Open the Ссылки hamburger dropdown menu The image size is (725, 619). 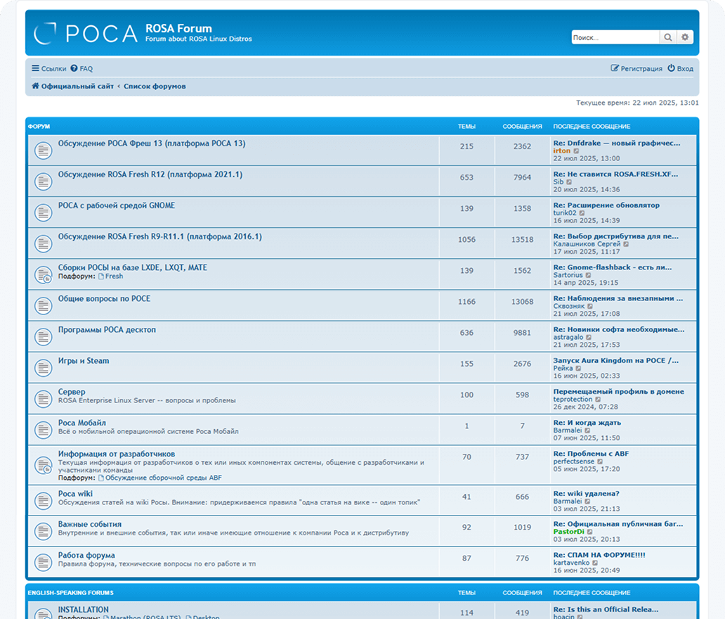click(48, 69)
